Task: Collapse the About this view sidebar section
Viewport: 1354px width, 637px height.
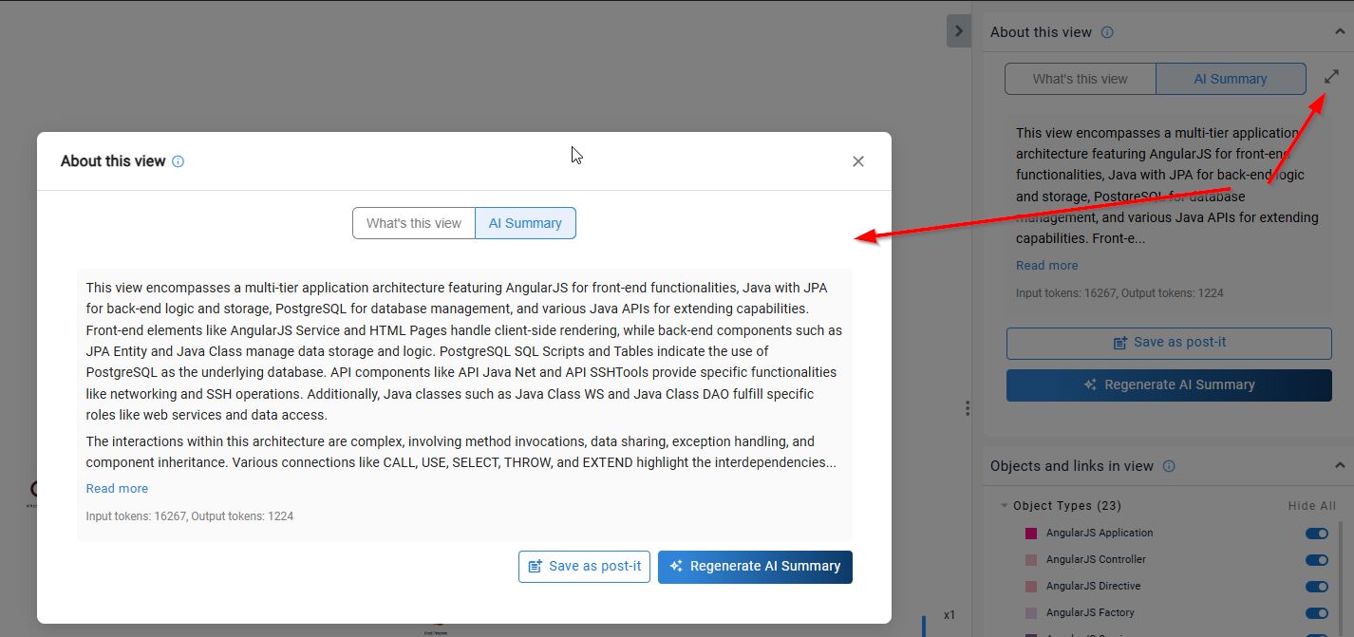Action: (1339, 32)
